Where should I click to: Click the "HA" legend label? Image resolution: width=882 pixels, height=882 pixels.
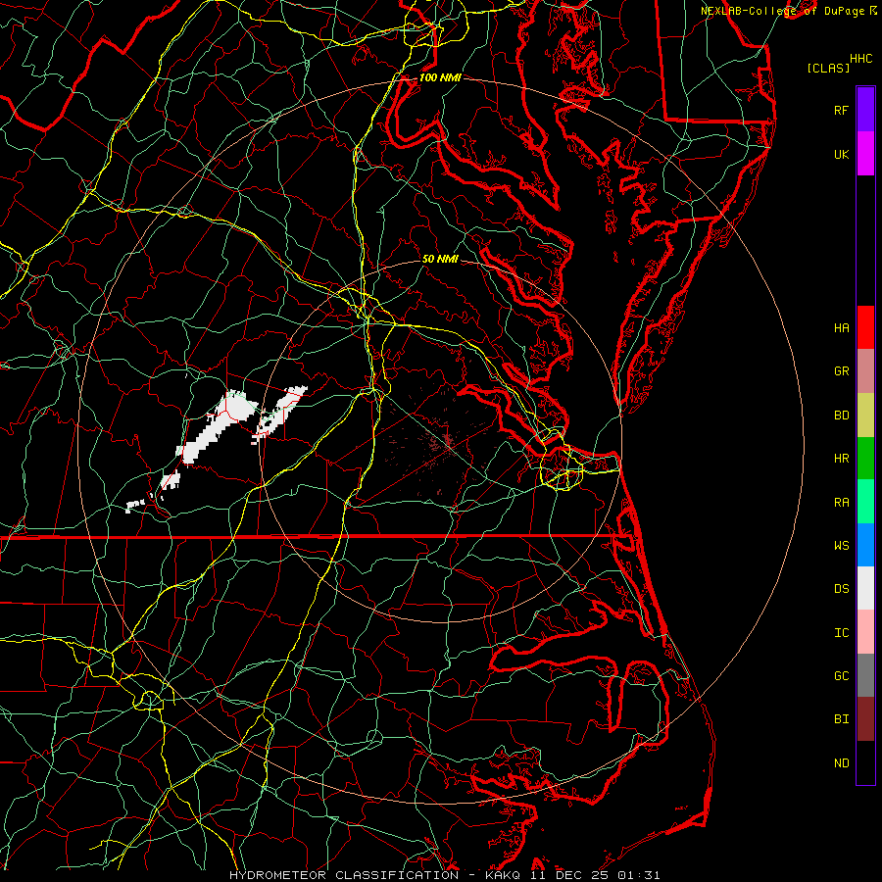coord(841,327)
